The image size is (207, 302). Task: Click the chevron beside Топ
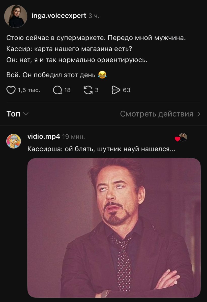tap(26, 114)
